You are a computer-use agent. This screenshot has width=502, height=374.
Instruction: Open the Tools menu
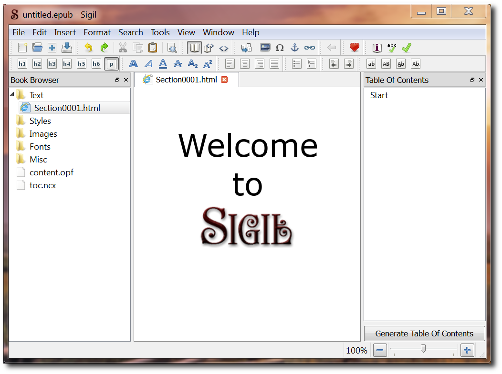coord(160,32)
